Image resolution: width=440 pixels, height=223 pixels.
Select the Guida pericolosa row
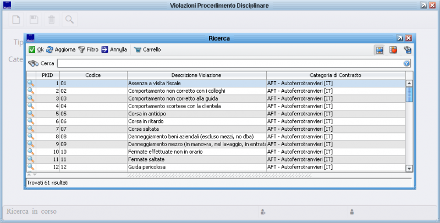[x=195, y=166]
